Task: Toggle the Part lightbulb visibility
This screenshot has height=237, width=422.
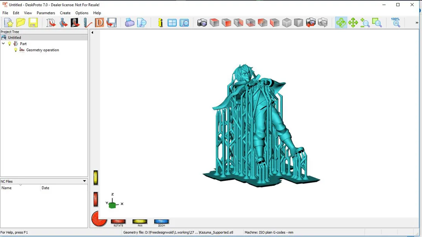Action: click(x=10, y=44)
